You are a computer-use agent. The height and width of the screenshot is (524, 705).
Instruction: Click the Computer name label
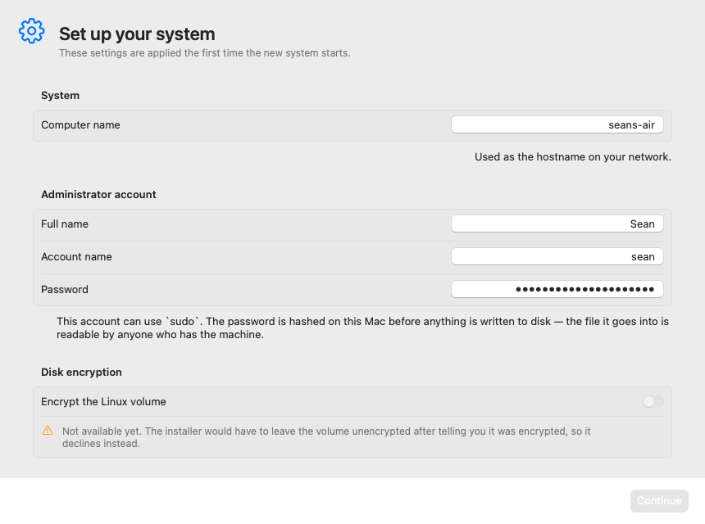click(x=80, y=124)
